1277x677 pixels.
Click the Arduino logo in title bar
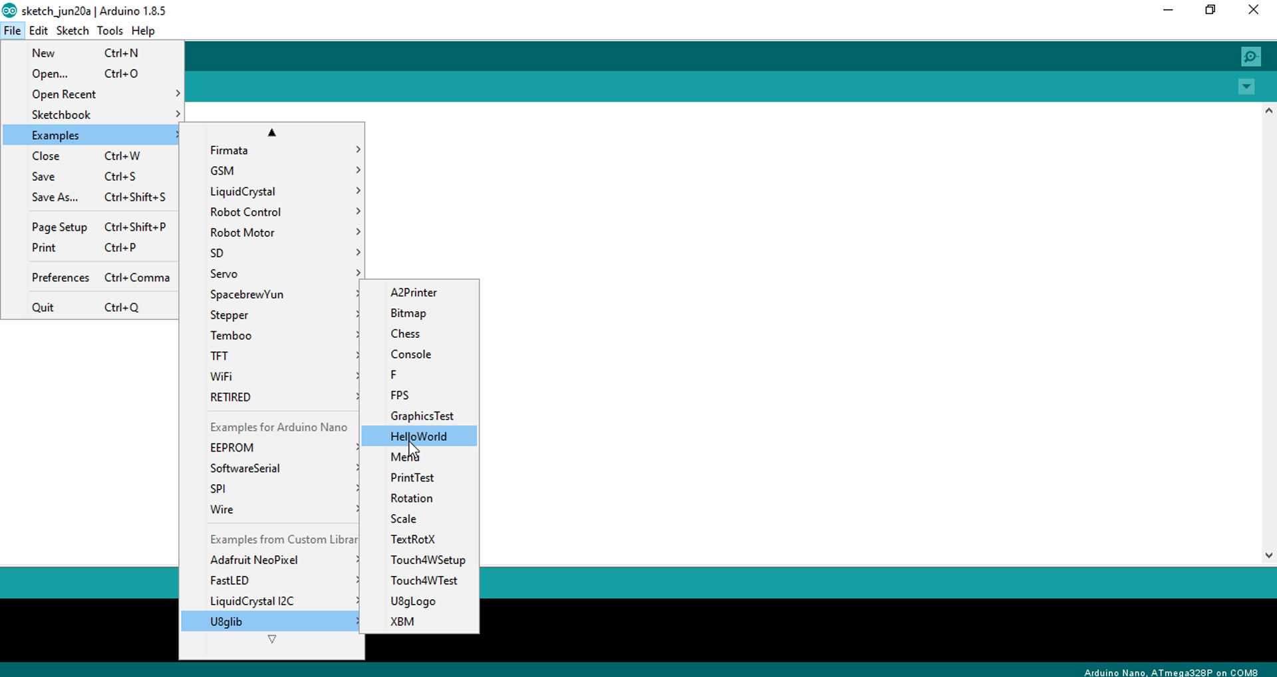pyautogui.click(x=9, y=11)
